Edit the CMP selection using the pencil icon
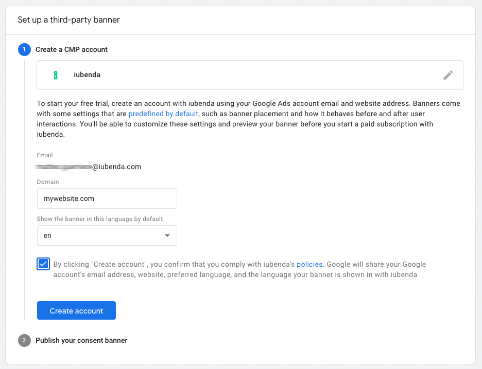482x369 pixels. 448,75
